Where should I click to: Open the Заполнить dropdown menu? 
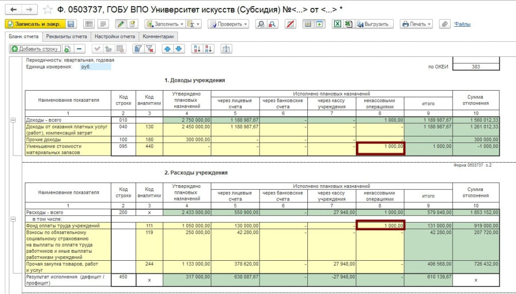[x=164, y=24]
